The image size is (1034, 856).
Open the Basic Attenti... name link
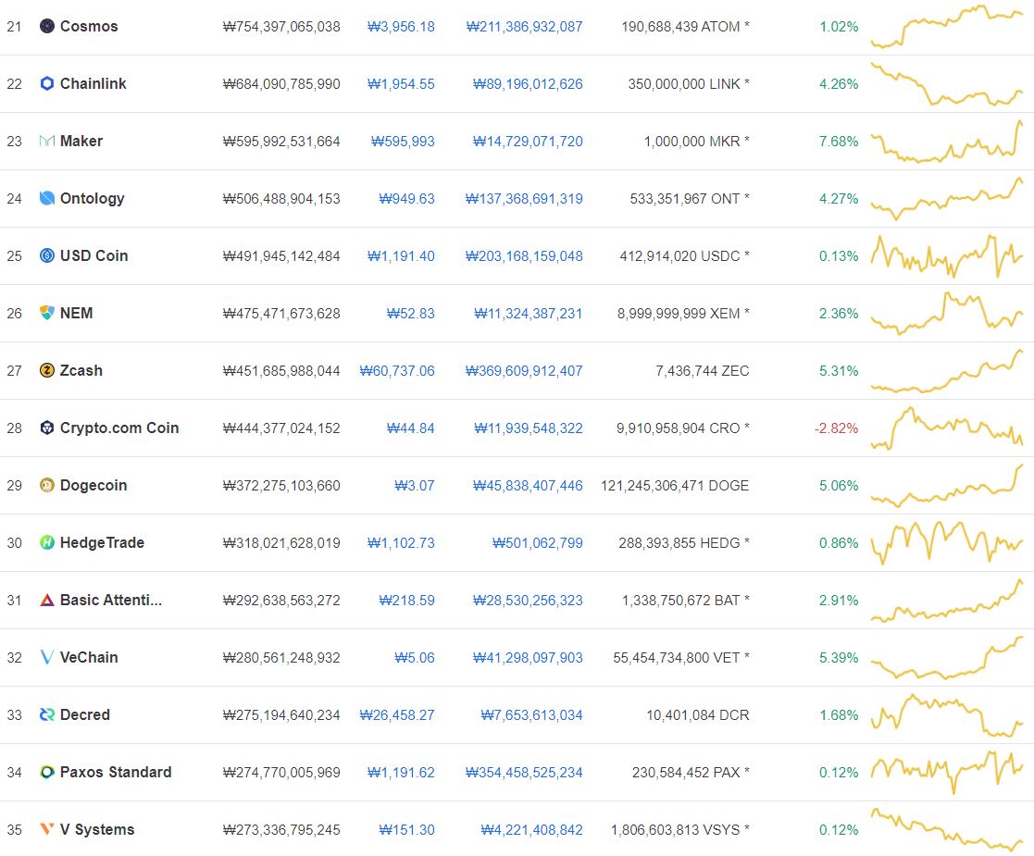[111, 600]
